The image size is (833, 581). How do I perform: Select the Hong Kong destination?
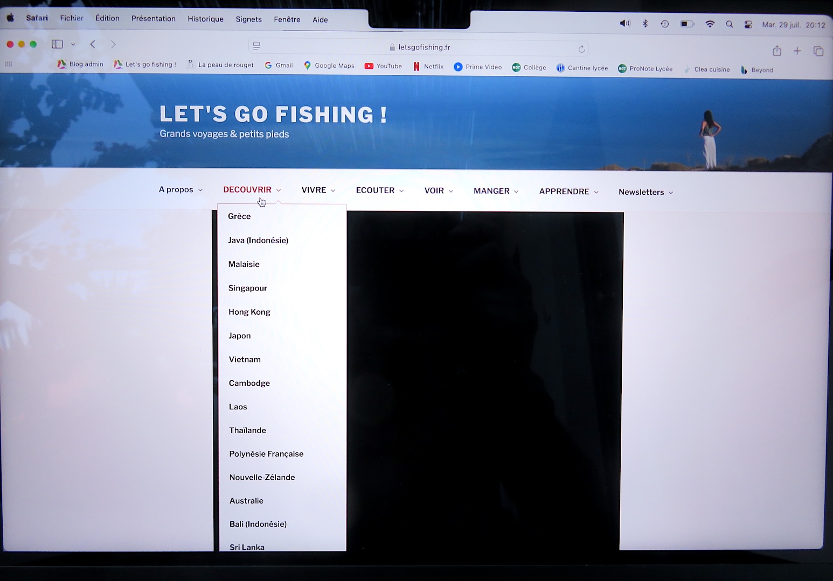249,312
